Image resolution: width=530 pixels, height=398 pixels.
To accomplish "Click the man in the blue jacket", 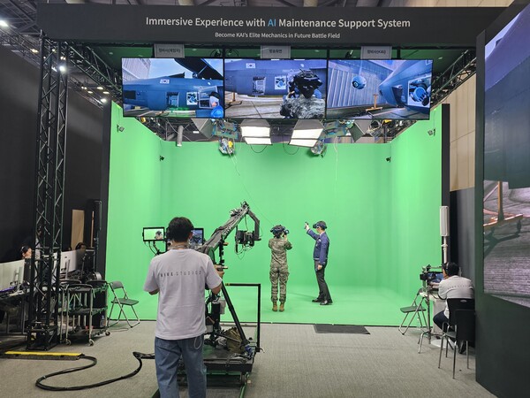I will click(x=321, y=263).
